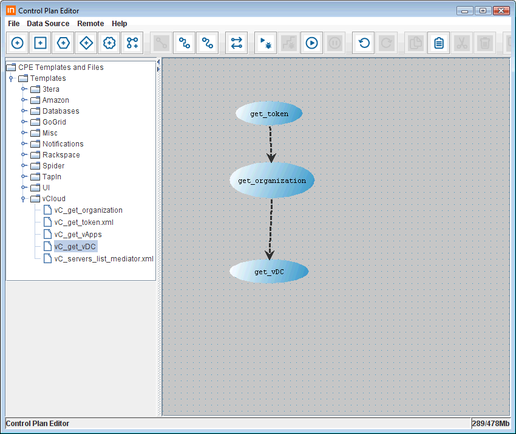This screenshot has width=516, height=434.
Task: Click the paste clipboard icon
Action: click(x=439, y=43)
